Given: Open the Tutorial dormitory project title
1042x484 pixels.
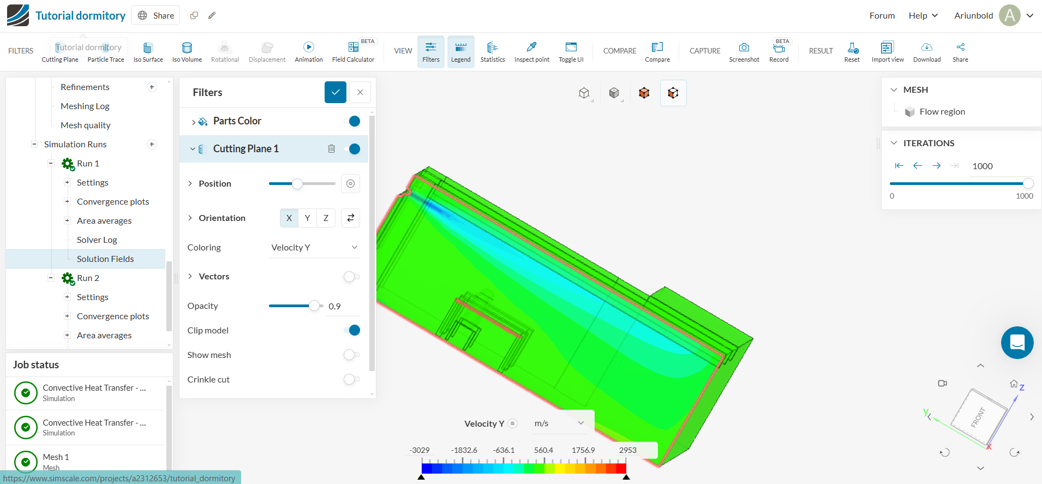Looking at the screenshot, I should point(81,15).
